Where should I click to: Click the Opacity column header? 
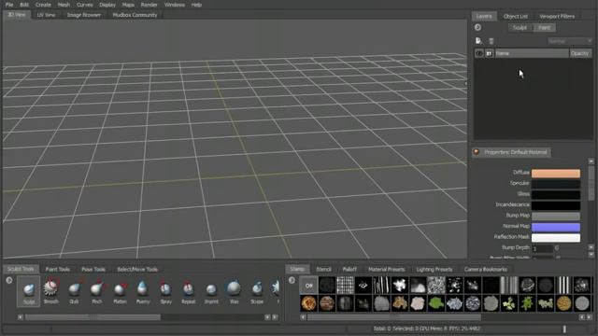click(580, 53)
